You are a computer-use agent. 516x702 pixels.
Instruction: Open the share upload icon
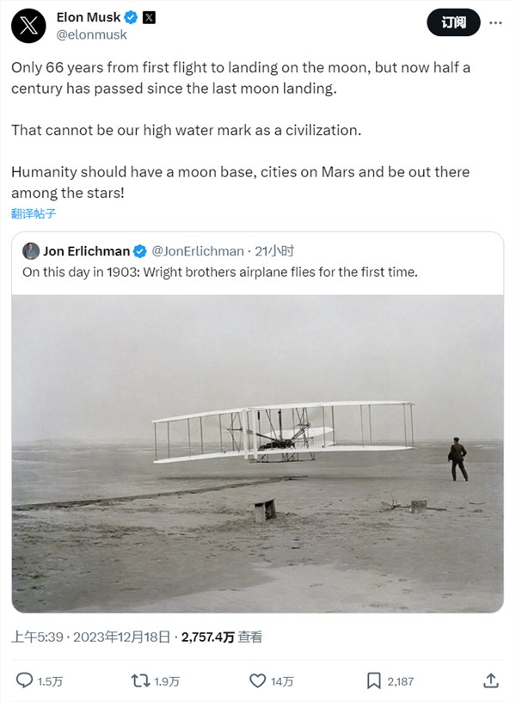(x=491, y=680)
